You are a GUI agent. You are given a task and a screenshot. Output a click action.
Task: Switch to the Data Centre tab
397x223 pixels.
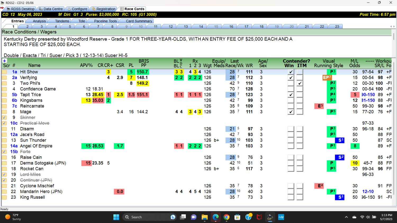coord(51,9)
